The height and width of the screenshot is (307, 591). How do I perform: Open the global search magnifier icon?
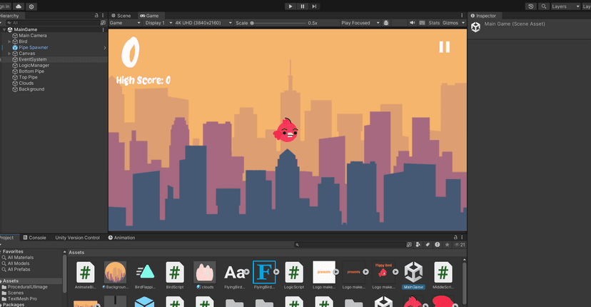[x=542, y=6]
